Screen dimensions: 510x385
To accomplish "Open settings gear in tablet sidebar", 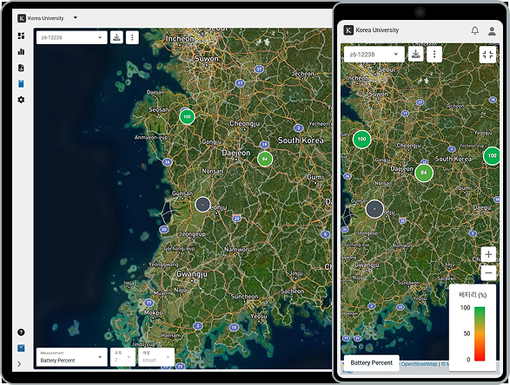I will pyautogui.click(x=21, y=100).
